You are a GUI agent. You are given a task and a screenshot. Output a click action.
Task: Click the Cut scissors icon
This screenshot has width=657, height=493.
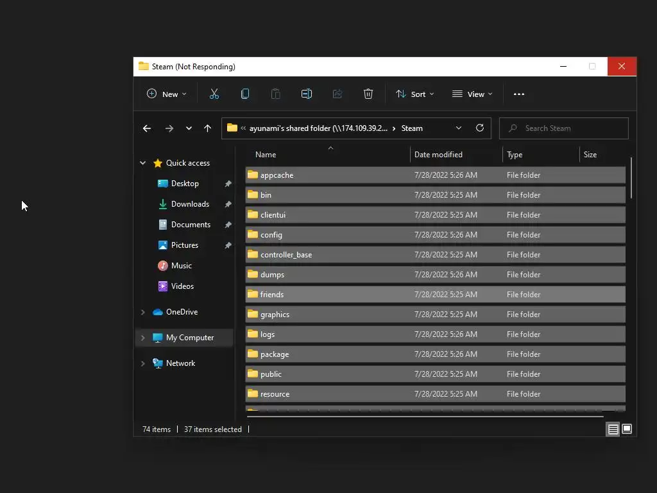pyautogui.click(x=214, y=94)
